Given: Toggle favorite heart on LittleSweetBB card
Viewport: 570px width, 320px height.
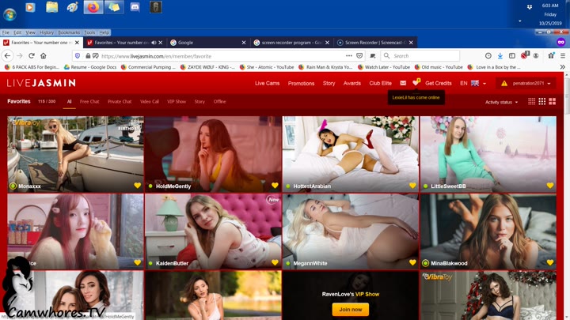Looking at the screenshot, I should [x=550, y=186].
